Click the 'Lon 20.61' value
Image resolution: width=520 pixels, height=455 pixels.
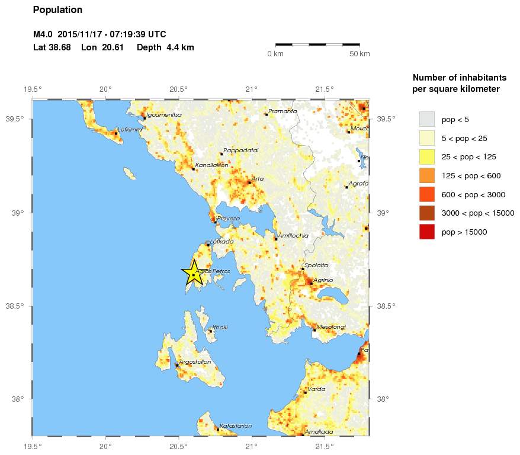pos(102,47)
